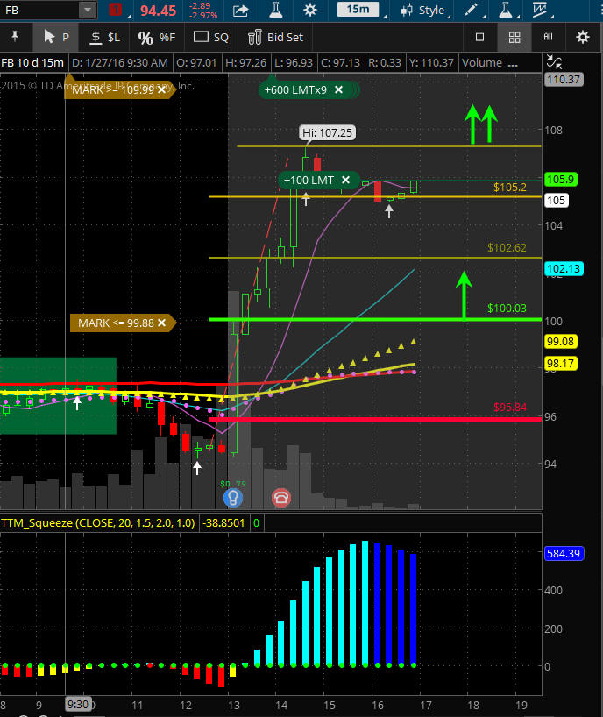603x717 pixels.
Task: Click the chart line icon at the top right
Action: [539, 10]
